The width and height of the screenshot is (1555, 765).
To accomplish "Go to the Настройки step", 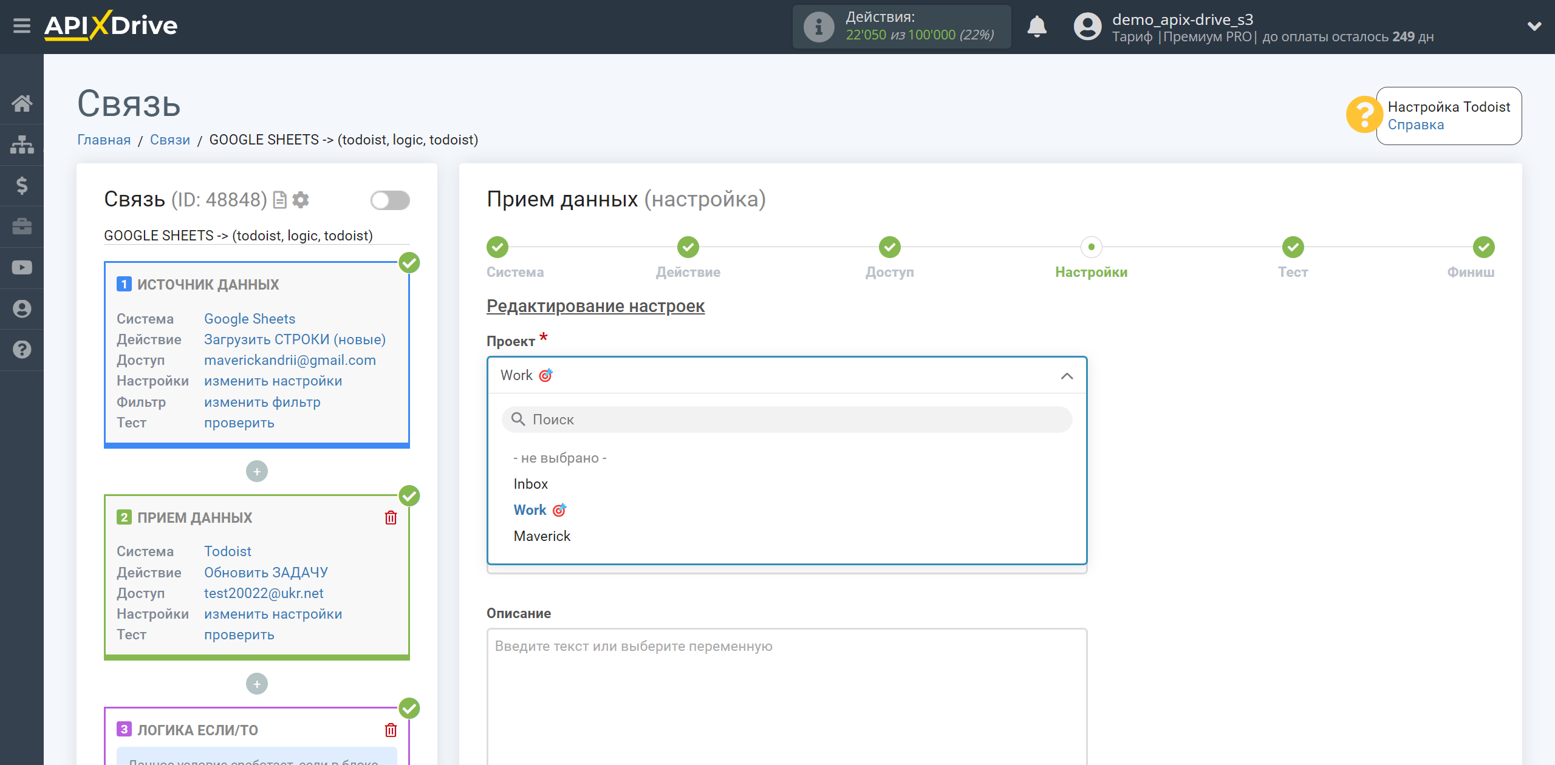I will (x=1092, y=247).
